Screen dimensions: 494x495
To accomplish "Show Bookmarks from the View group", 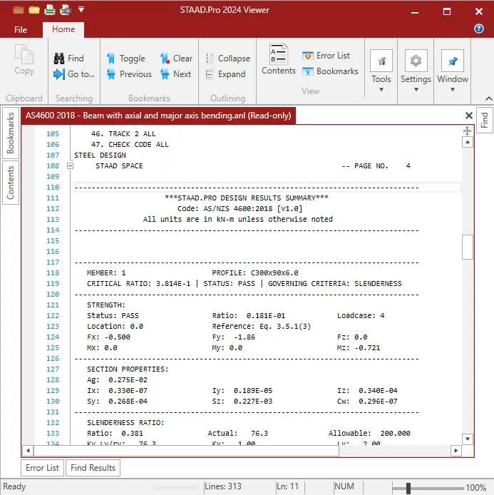I will pos(330,71).
